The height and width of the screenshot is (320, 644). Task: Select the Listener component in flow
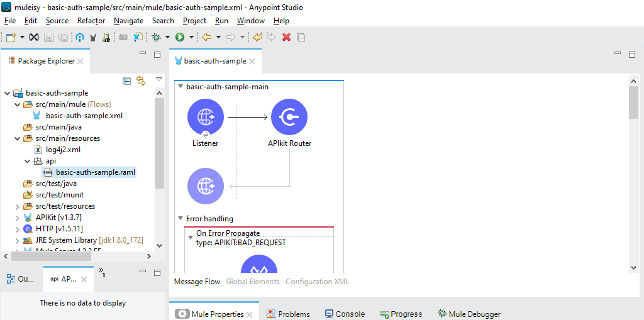(206, 118)
